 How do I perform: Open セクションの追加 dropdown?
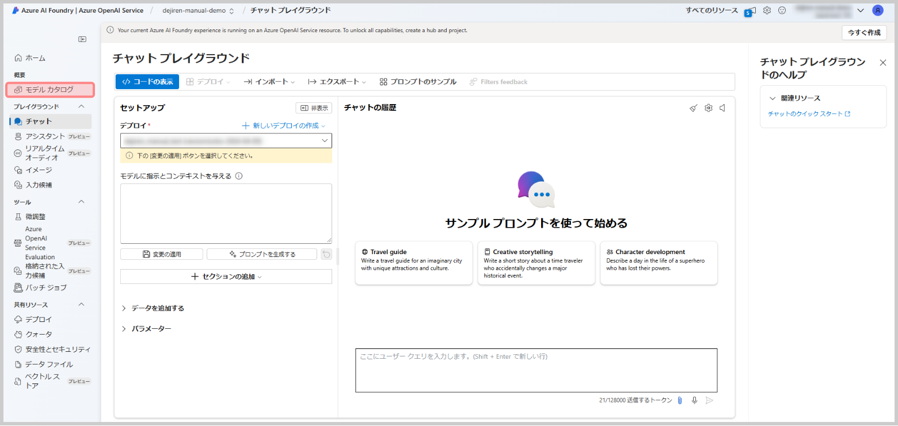pos(226,277)
